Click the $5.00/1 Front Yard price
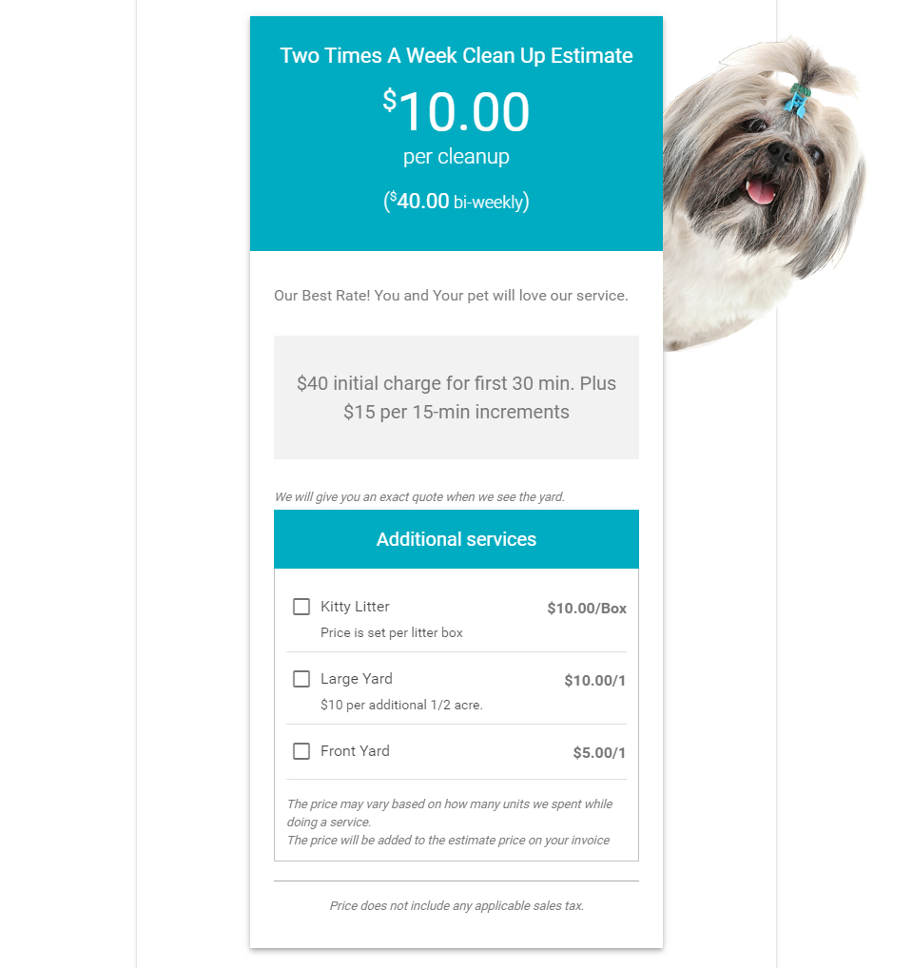Screen dimensions: 913x968 tap(599, 753)
